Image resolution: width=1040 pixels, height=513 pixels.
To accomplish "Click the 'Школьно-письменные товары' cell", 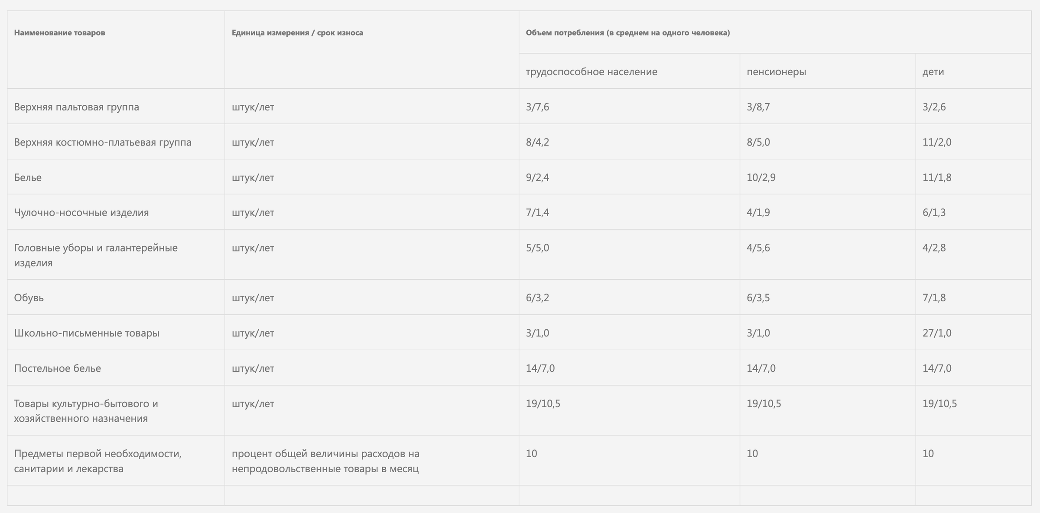I will coord(87,333).
